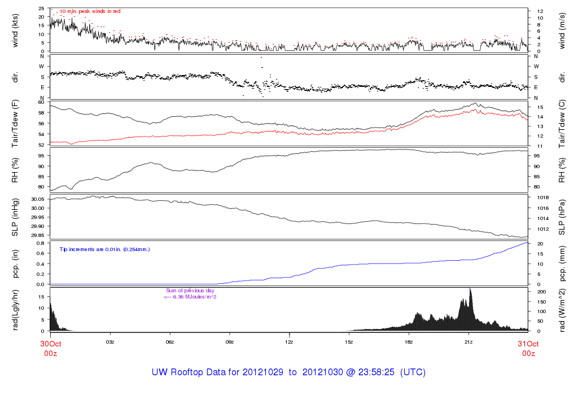Screen dimensions: 578x395
Task: Click the 'Tair/Tdew (C)' axis label
Action: [x=562, y=124]
